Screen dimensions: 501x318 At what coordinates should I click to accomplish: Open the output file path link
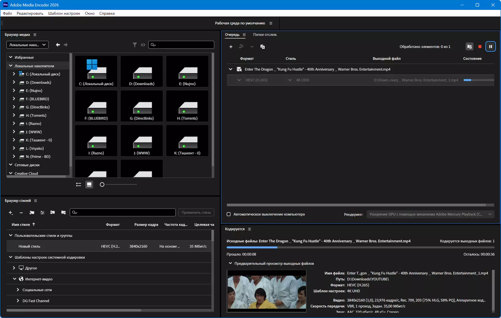(416, 80)
